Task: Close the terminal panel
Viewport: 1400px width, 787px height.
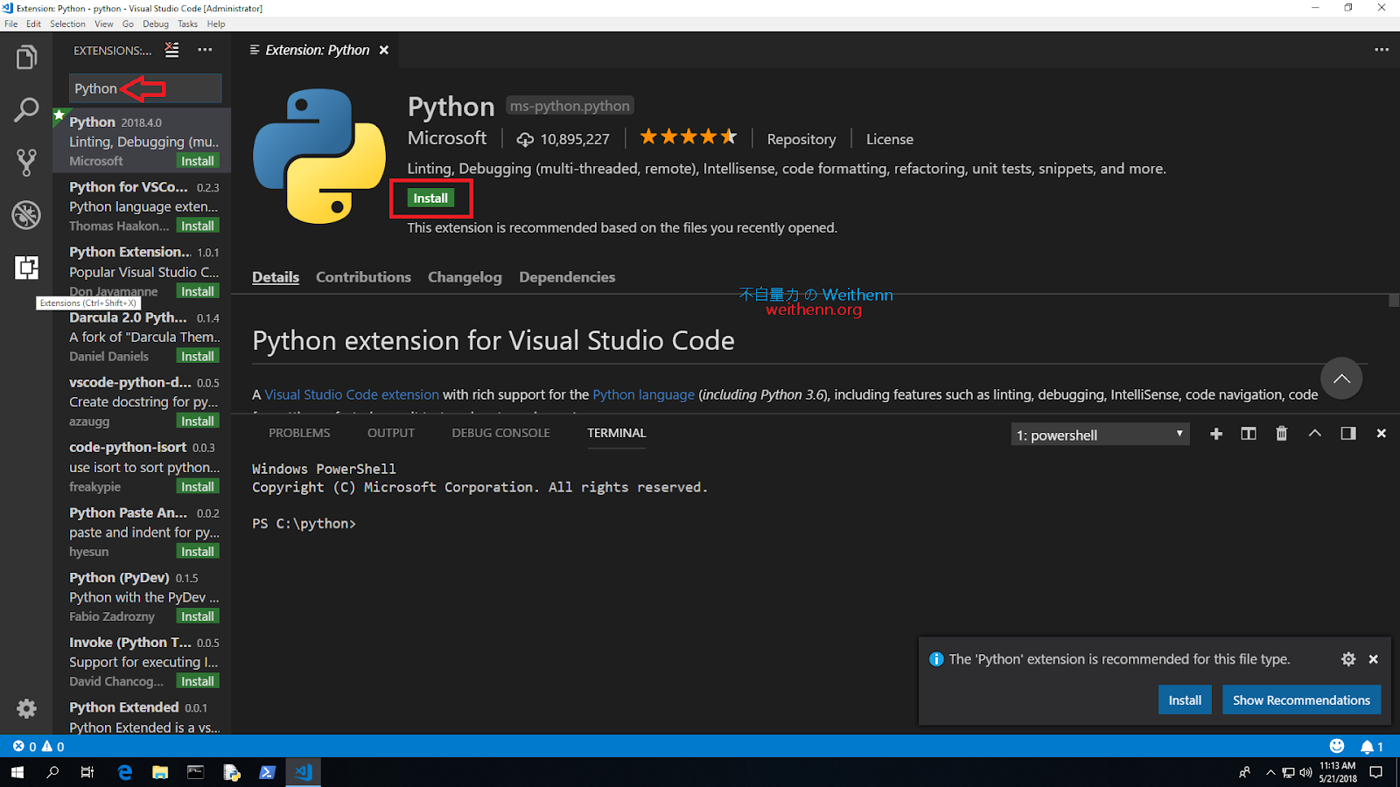Action: point(1382,434)
